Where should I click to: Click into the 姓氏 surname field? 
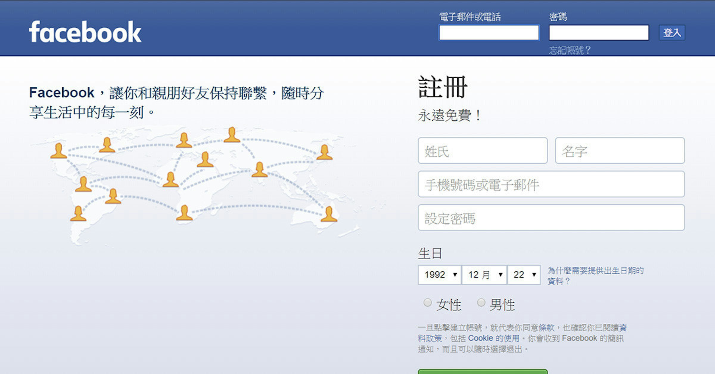tap(483, 151)
